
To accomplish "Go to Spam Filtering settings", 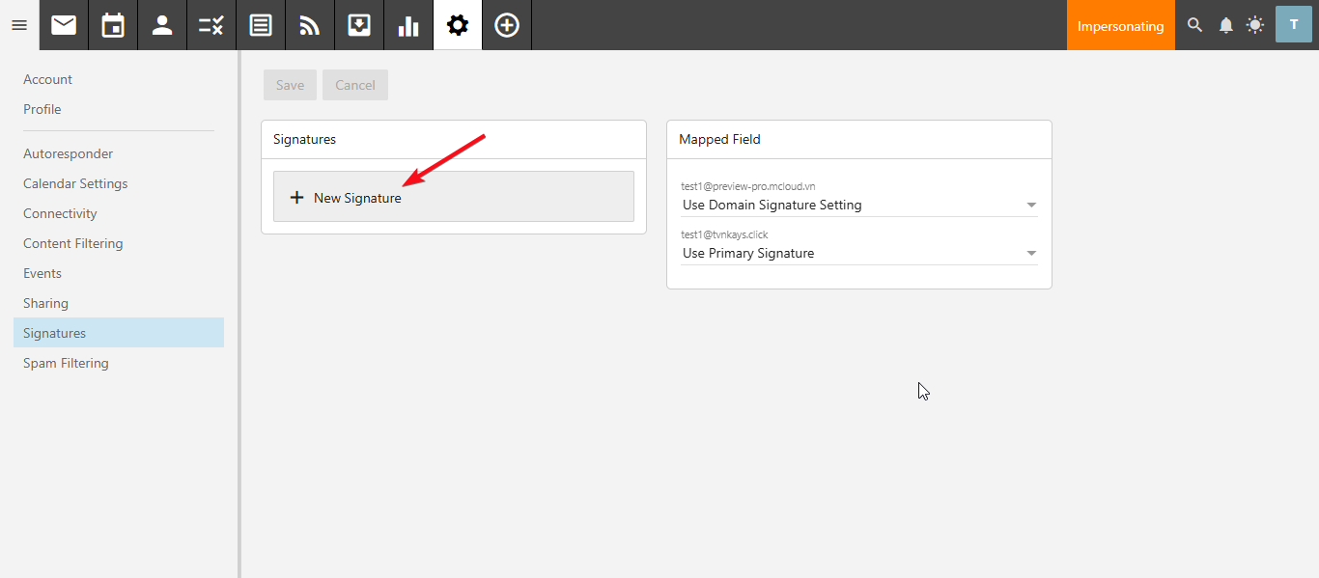I will click(66, 363).
